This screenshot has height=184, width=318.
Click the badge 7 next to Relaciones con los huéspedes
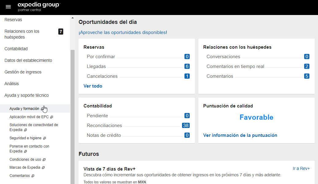[x=61, y=32]
